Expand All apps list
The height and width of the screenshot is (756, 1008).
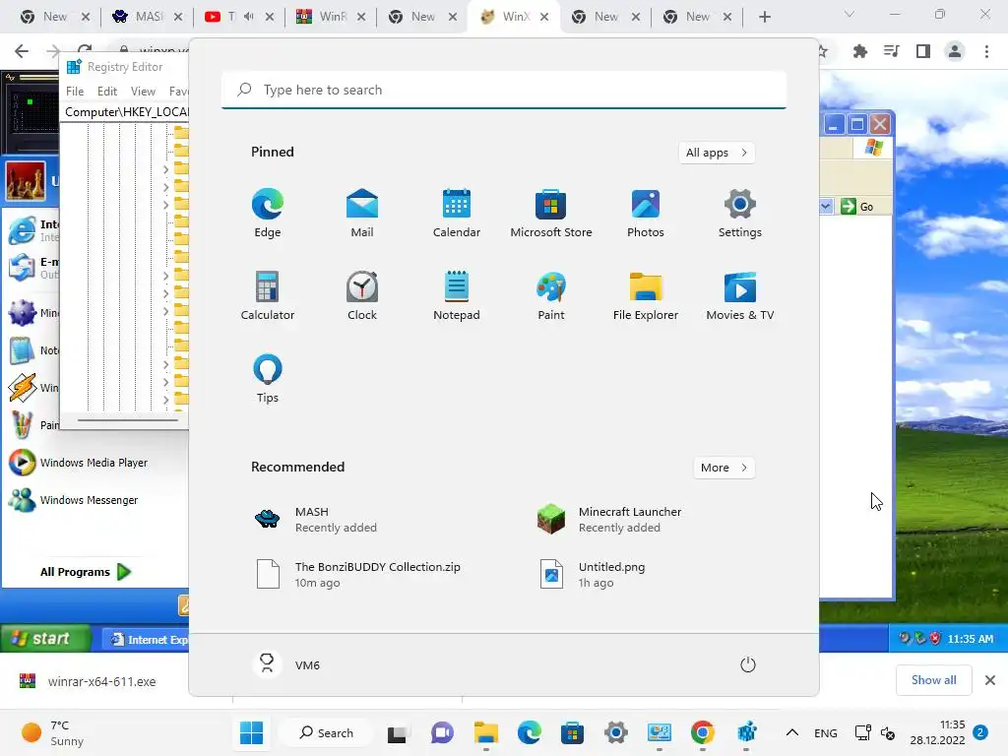pyautogui.click(x=717, y=153)
